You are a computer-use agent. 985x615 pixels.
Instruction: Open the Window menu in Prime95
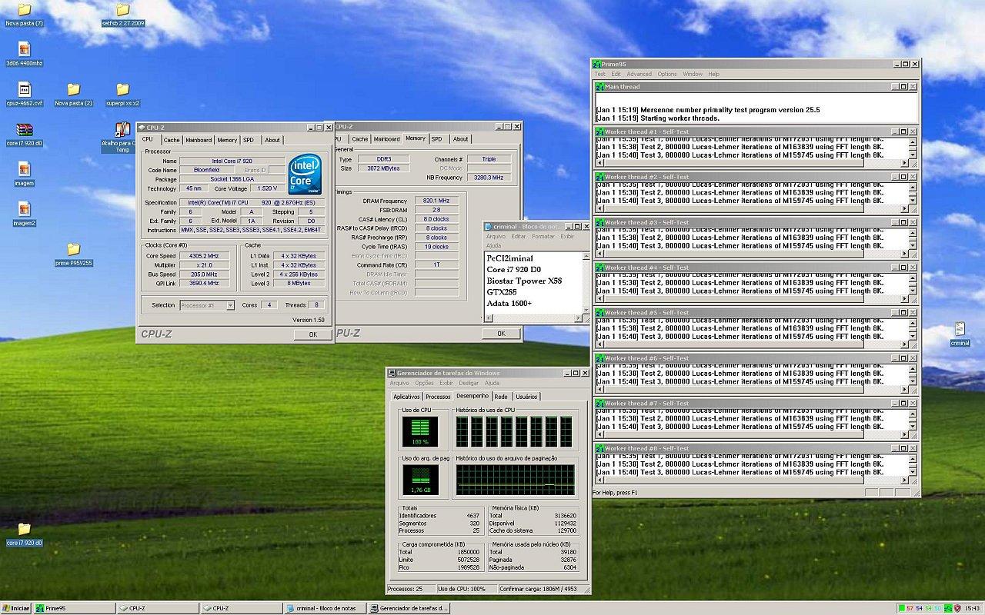[x=693, y=74]
